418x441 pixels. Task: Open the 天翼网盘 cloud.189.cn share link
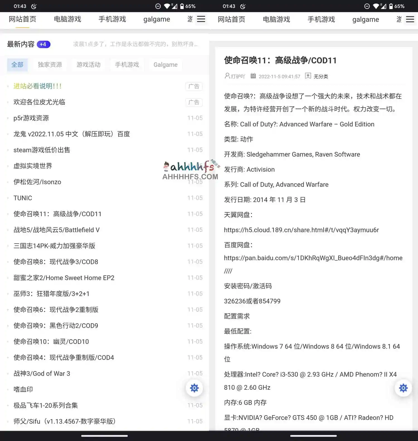(301, 230)
